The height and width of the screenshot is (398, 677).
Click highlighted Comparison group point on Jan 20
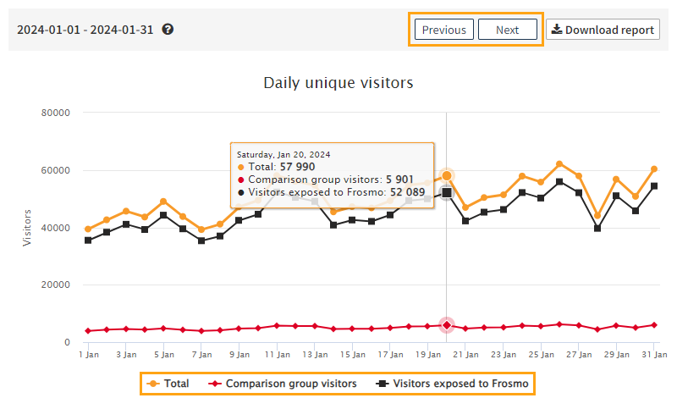click(x=447, y=325)
